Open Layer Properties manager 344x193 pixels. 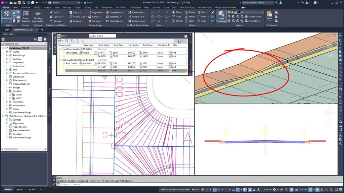click(221, 17)
